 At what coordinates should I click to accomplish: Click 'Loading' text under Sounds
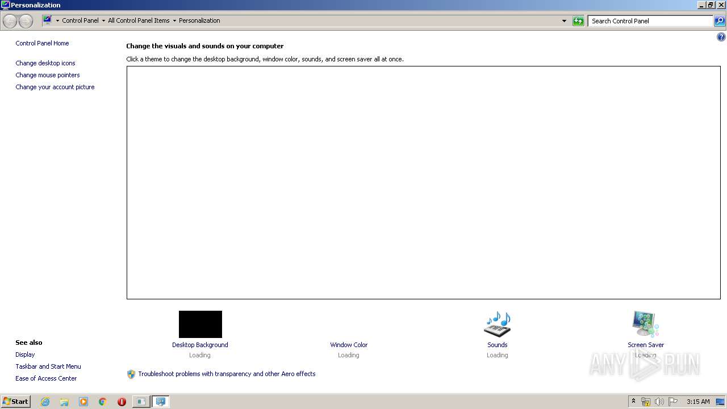497,355
